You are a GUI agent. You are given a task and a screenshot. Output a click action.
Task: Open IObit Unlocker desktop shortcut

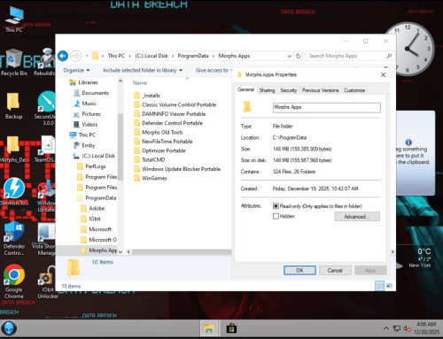click(47, 281)
